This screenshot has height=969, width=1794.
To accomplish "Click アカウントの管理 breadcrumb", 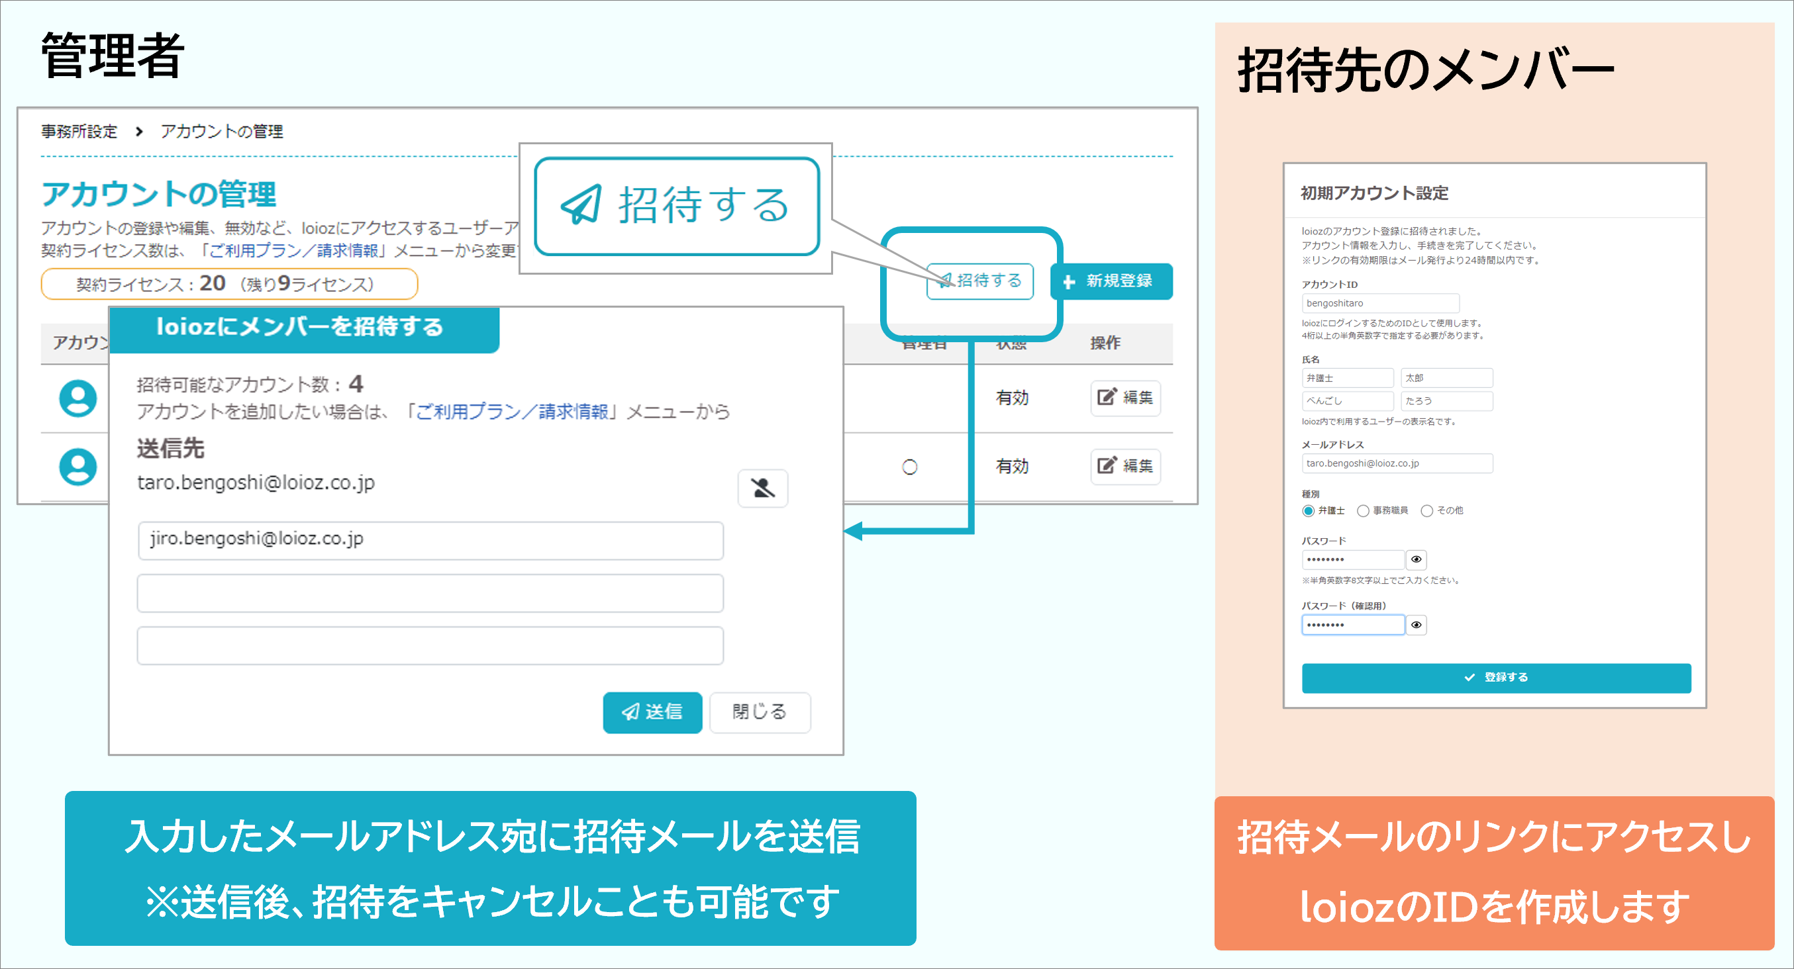I will point(221,132).
